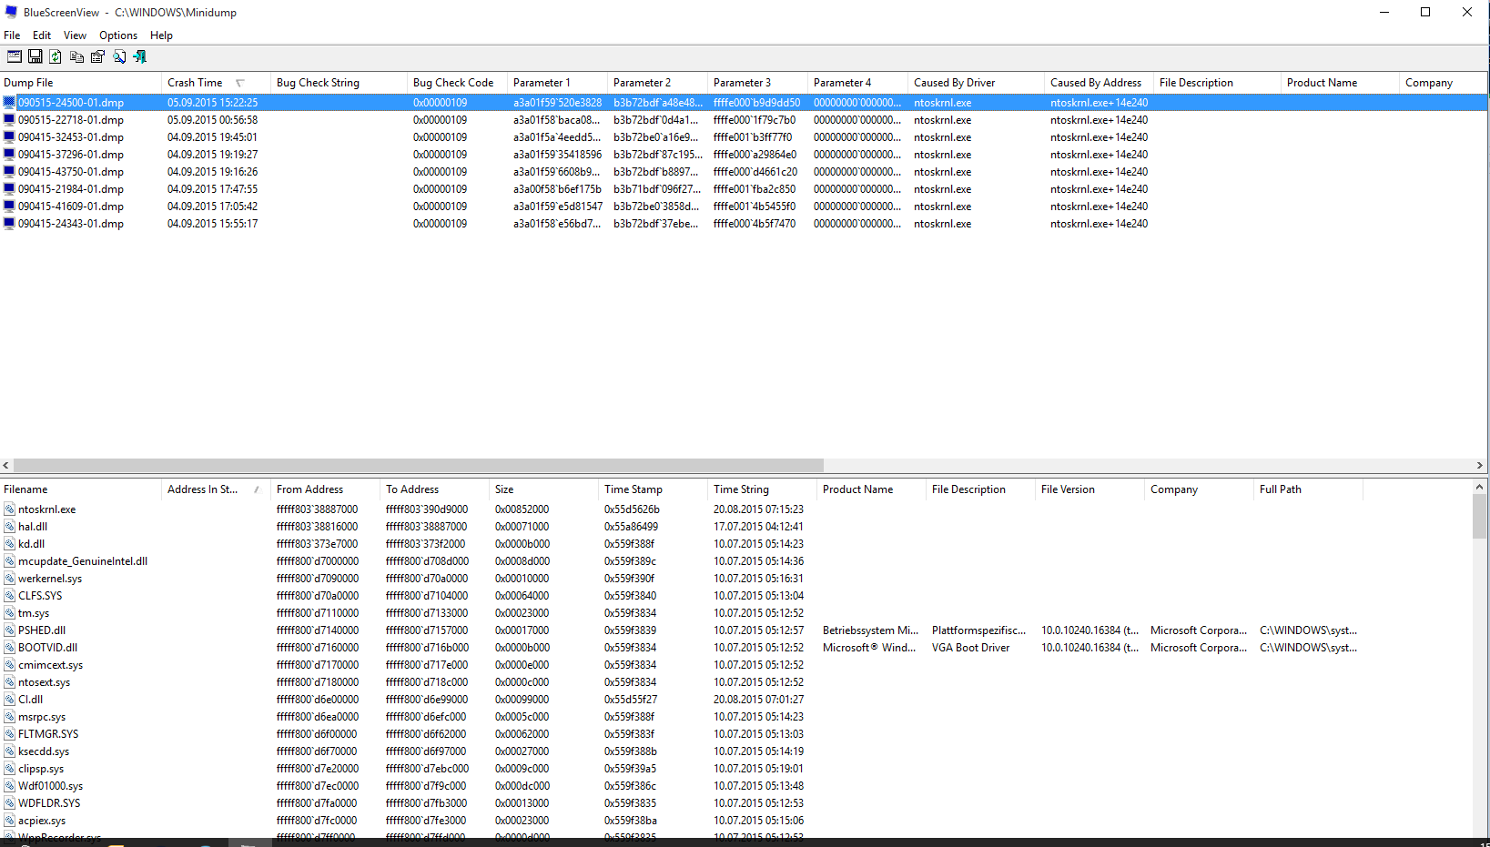
Task: Click icon of 090415-41609-01.dmp row
Action: point(9,206)
